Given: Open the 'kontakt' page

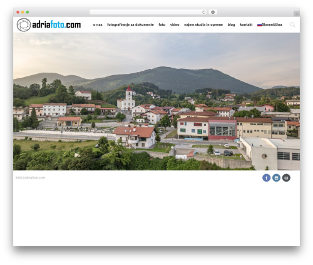Looking at the screenshot, I should 246,24.
